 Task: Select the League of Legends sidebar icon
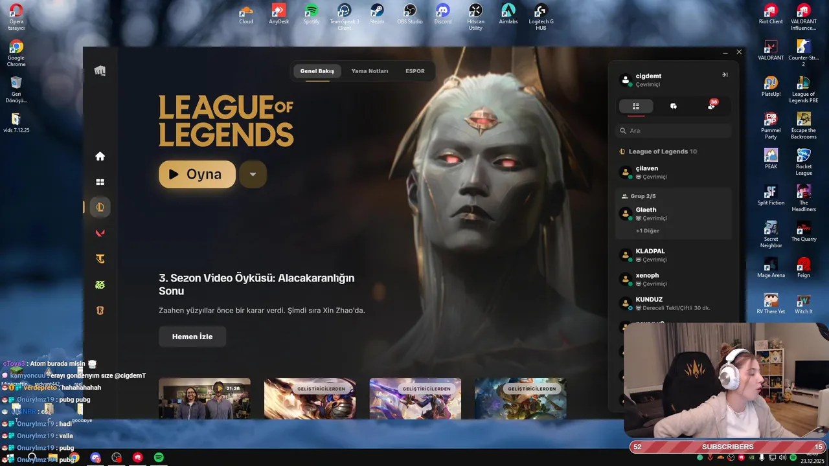tap(100, 207)
